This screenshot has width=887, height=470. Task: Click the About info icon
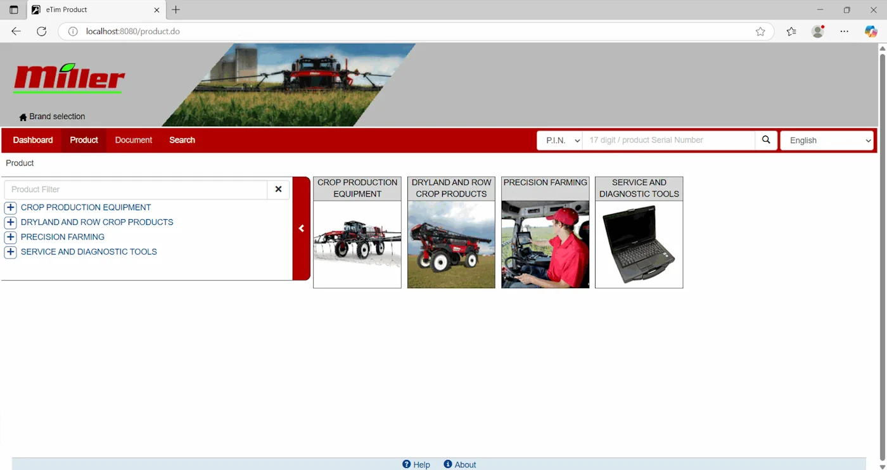(448, 464)
